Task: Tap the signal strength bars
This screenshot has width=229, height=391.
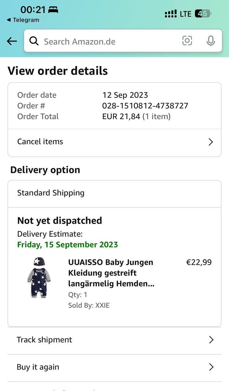Action: tap(171, 14)
